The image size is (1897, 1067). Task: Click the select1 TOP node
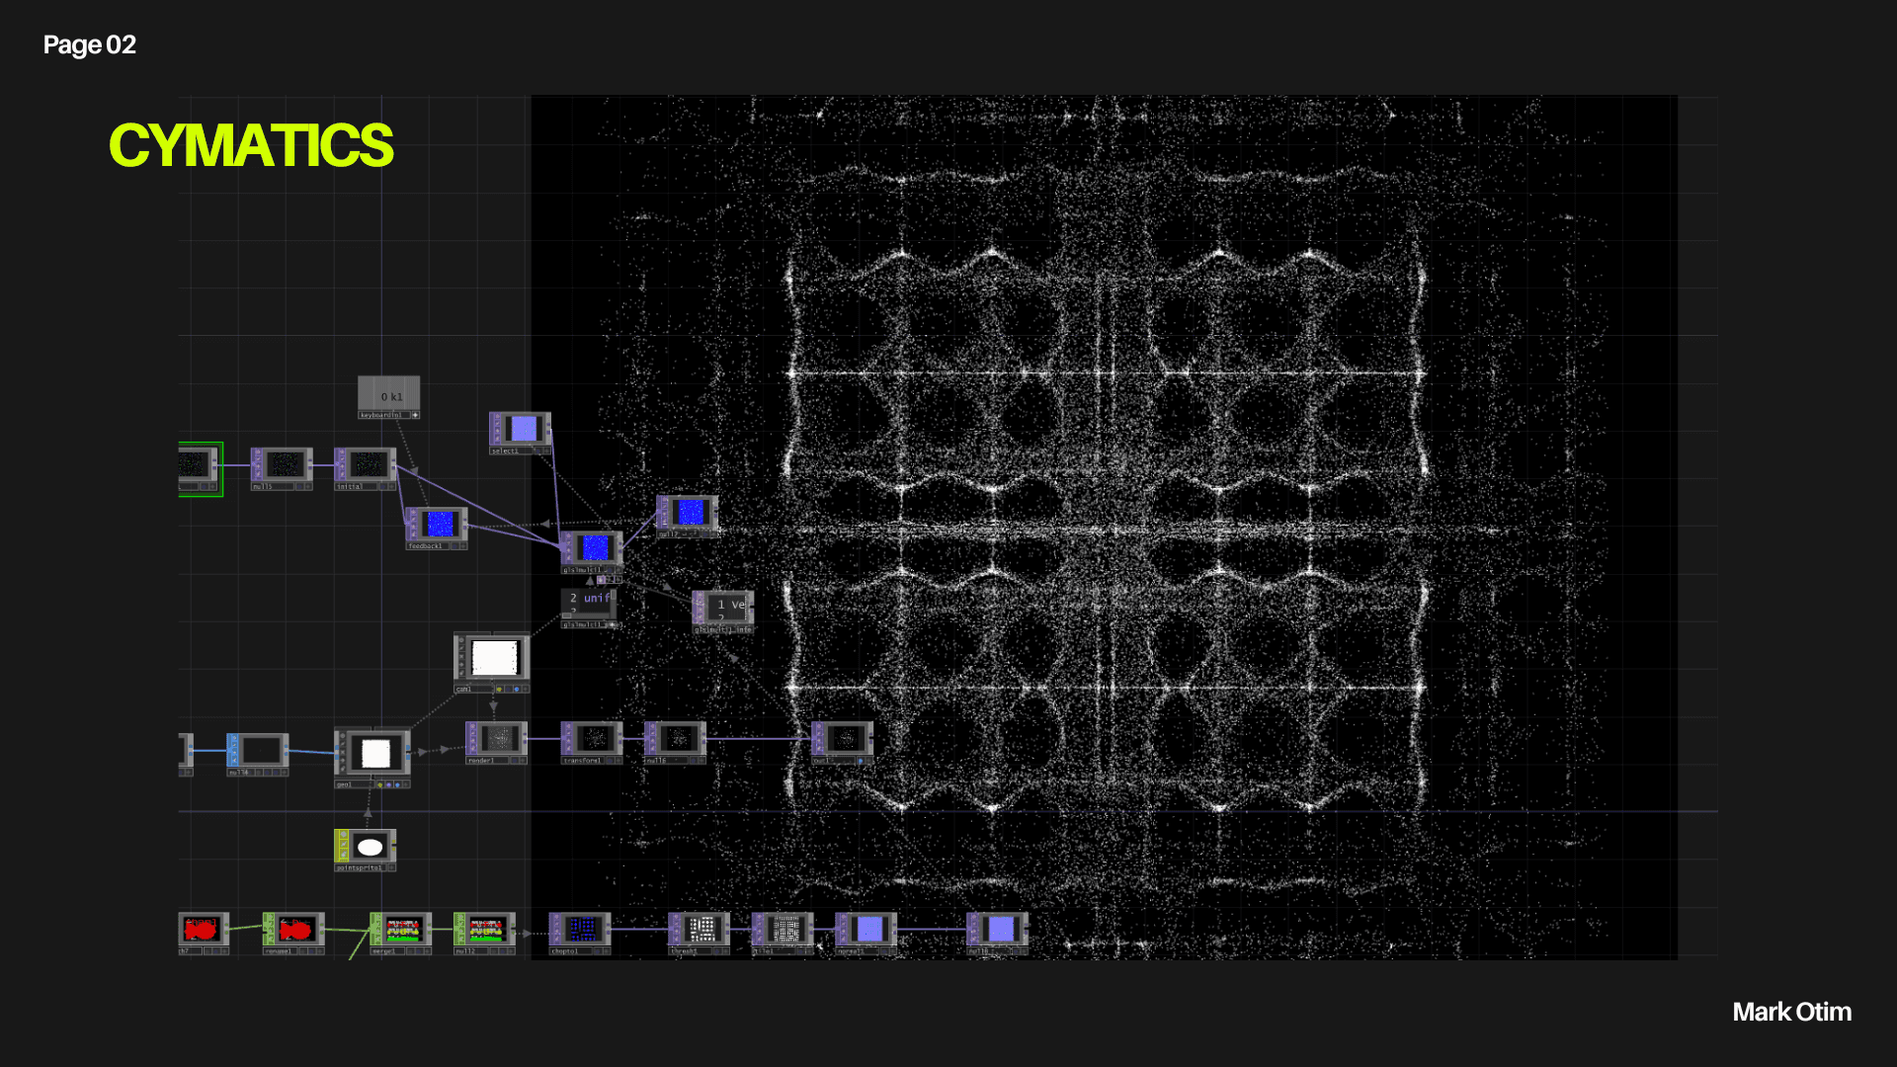pos(523,429)
